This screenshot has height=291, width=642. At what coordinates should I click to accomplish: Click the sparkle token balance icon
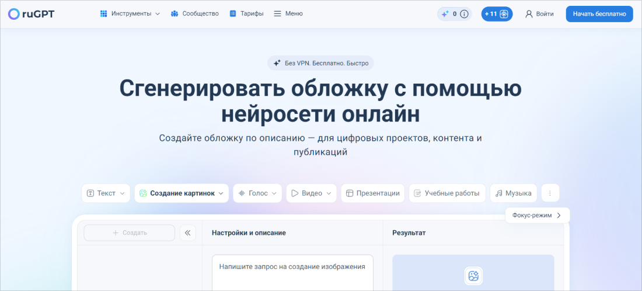[x=445, y=14]
